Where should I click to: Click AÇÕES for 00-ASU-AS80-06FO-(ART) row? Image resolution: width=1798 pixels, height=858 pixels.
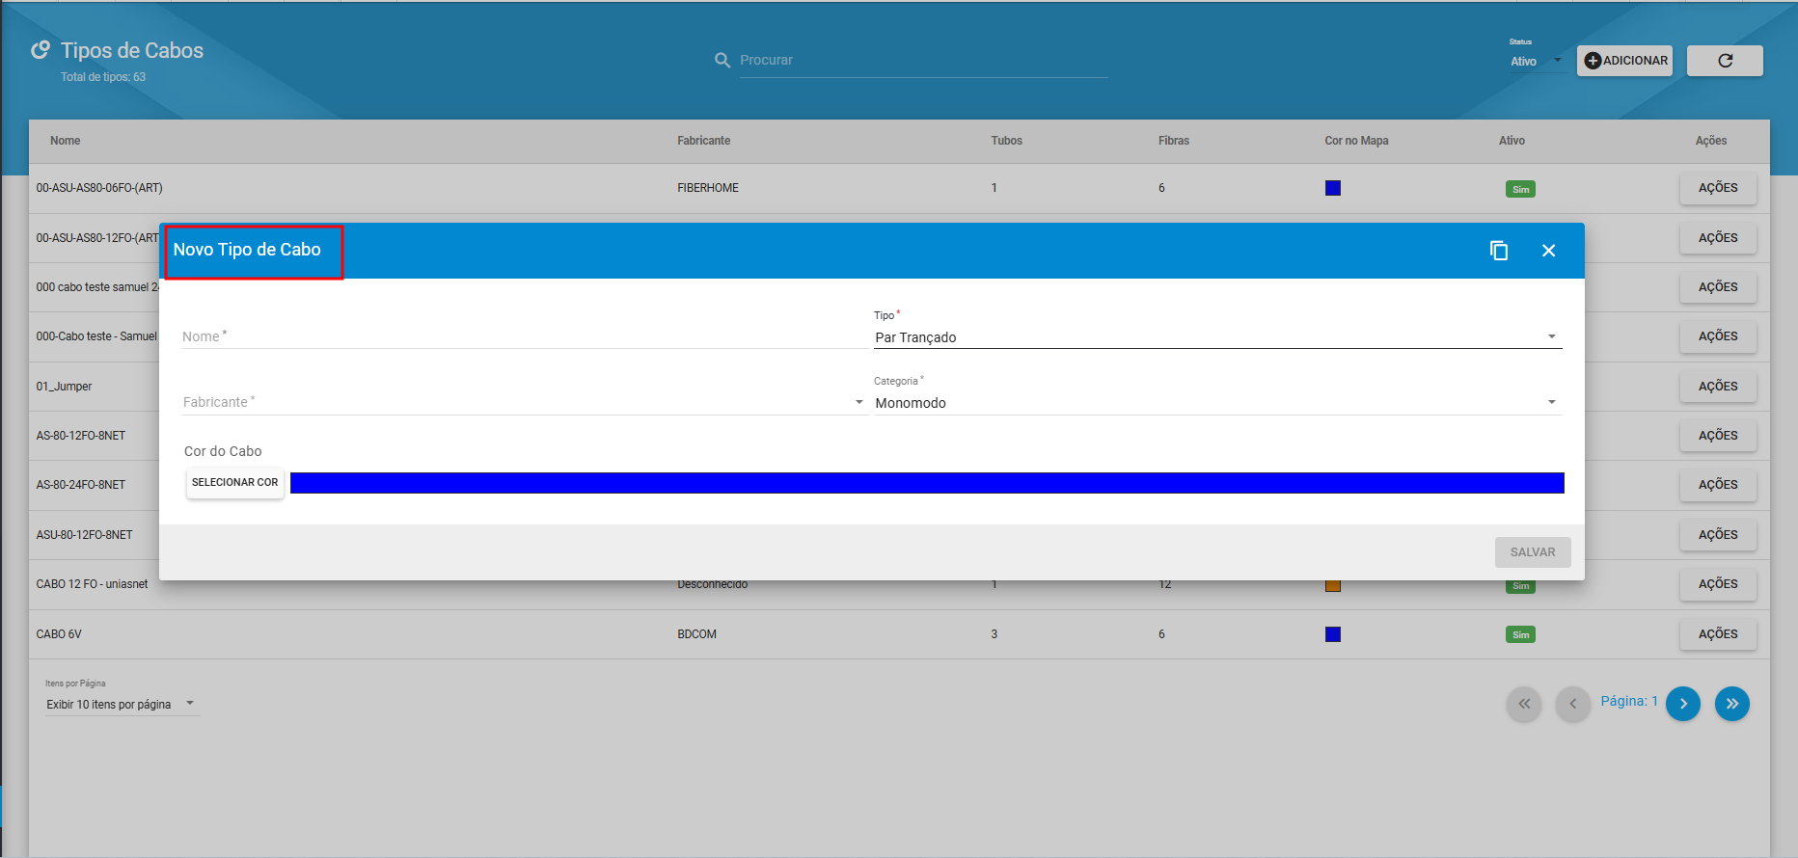[x=1718, y=188]
